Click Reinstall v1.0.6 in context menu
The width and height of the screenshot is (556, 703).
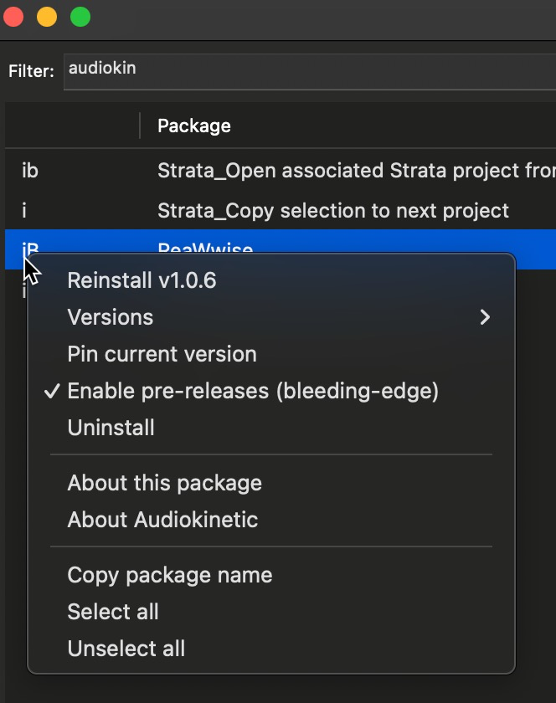[142, 280]
